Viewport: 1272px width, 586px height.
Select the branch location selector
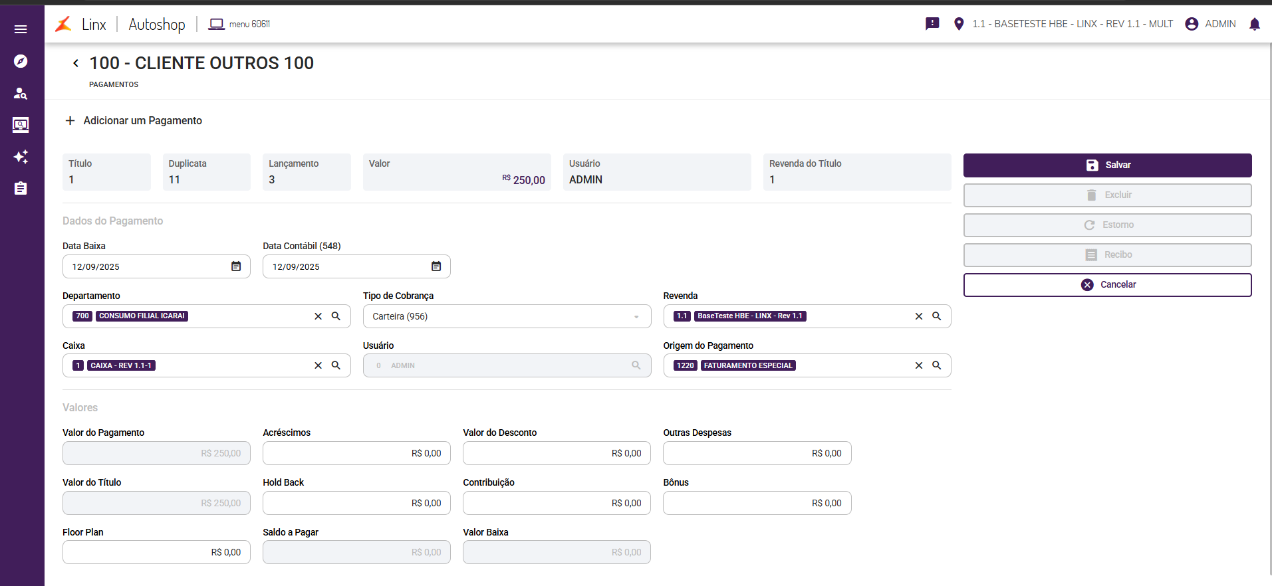(1065, 24)
